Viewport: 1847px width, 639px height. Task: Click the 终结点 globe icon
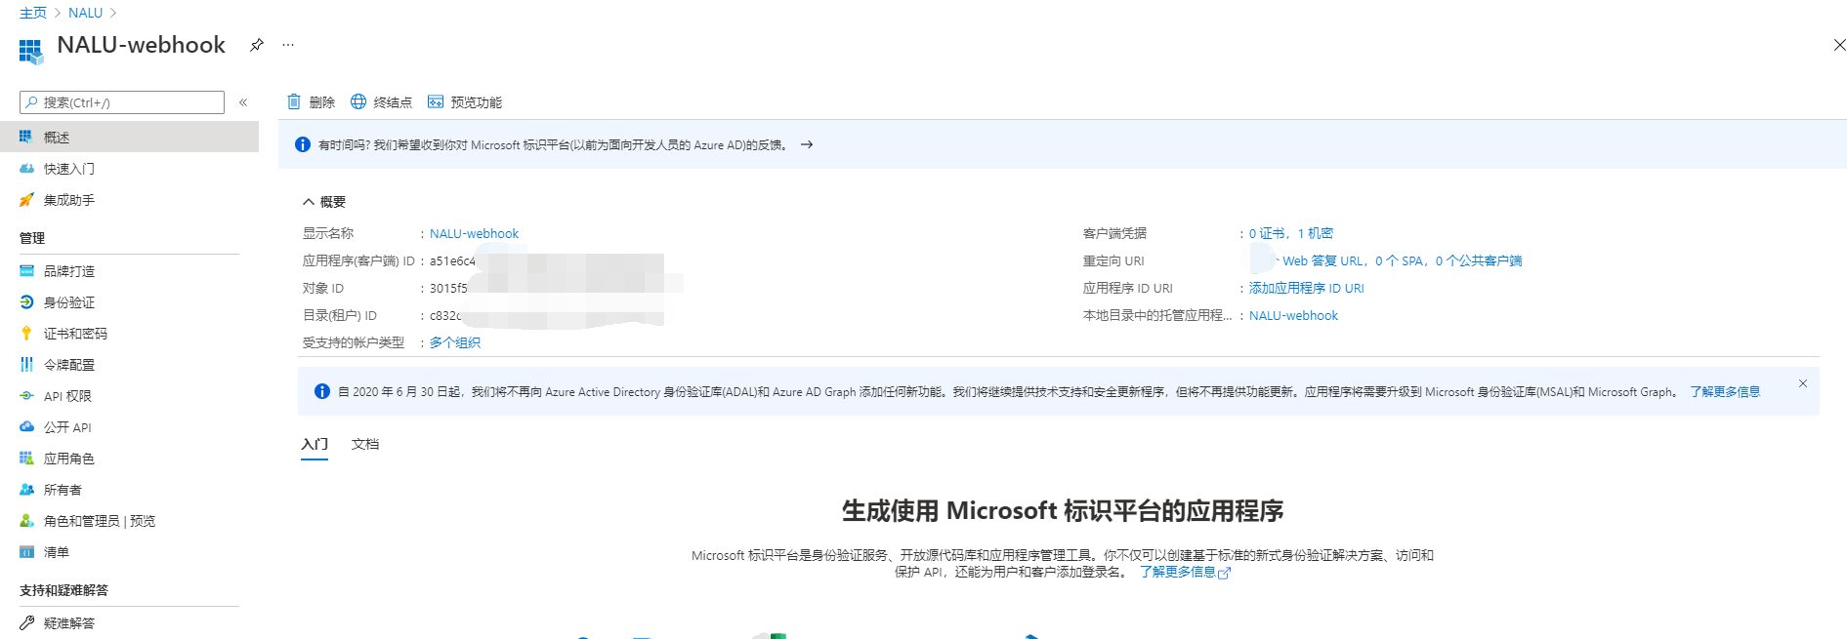(x=358, y=101)
